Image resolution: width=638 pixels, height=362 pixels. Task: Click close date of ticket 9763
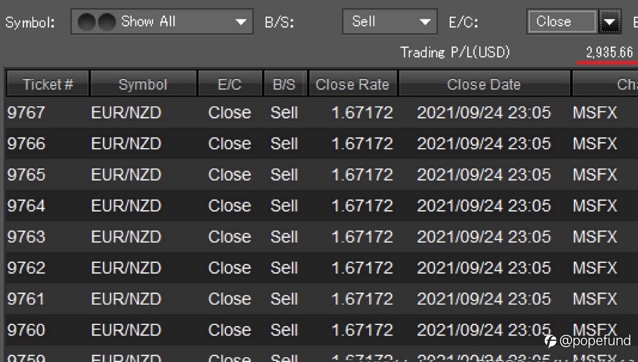coord(484,237)
